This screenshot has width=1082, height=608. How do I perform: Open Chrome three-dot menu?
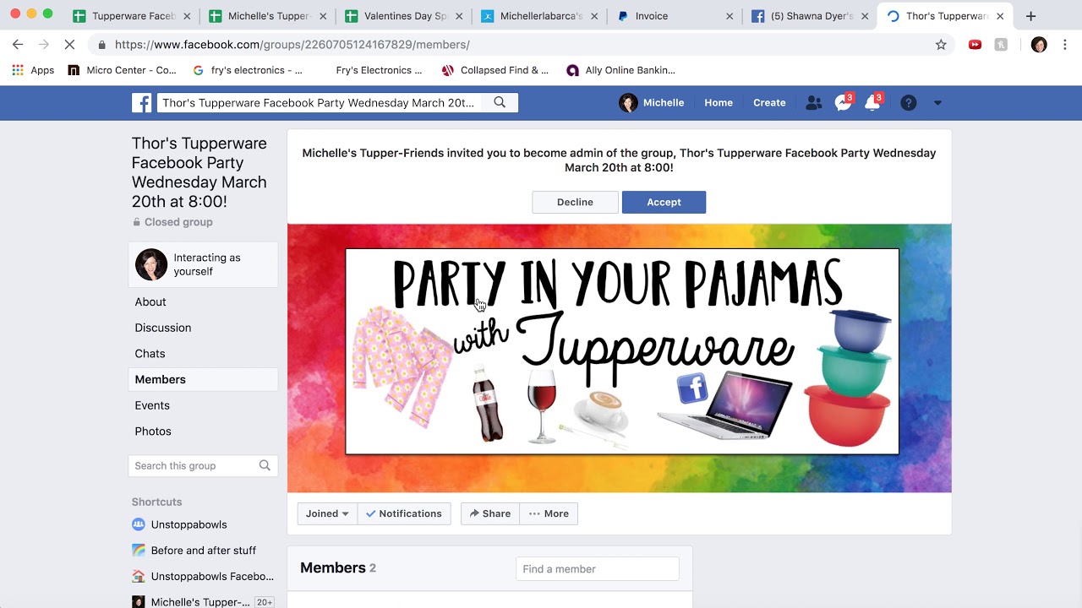pos(1064,45)
